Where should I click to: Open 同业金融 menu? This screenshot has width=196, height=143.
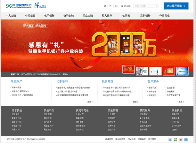pyautogui.click(x=88, y=16)
